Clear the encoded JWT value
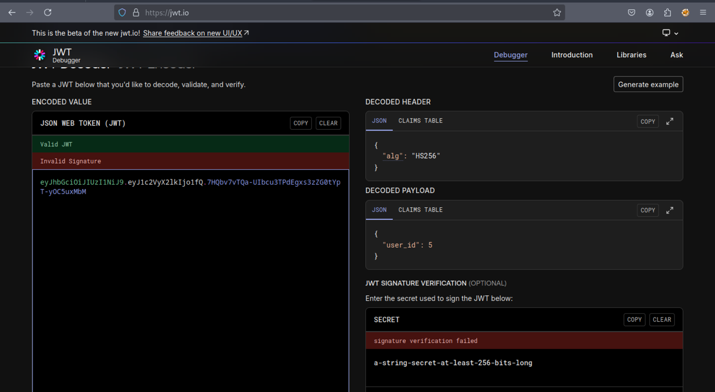Screen dimensions: 715x392 [x=328, y=123]
